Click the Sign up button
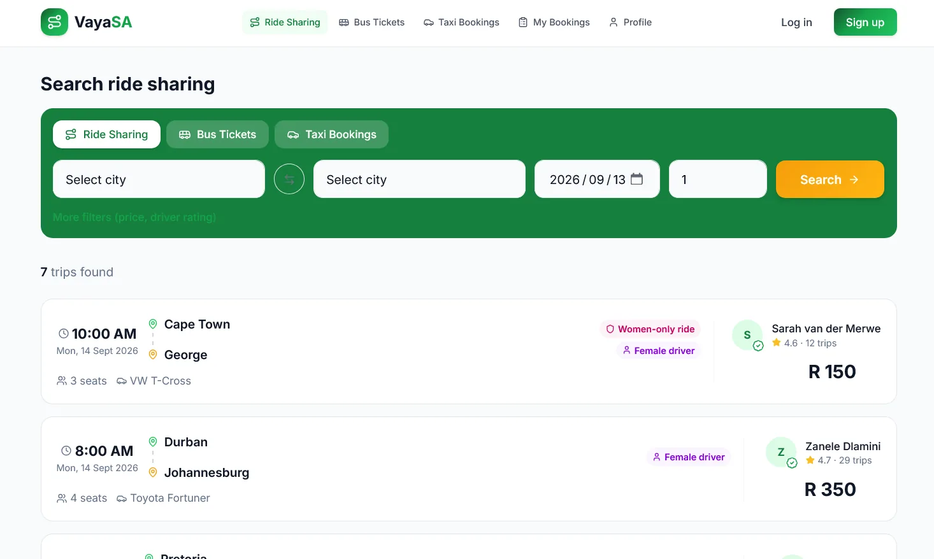 pos(865,22)
